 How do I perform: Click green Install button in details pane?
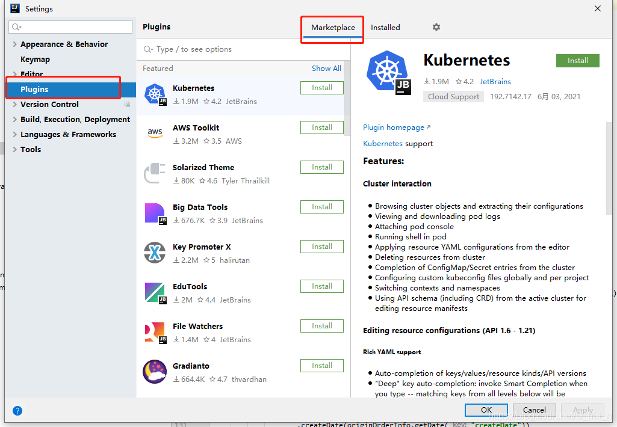point(578,61)
